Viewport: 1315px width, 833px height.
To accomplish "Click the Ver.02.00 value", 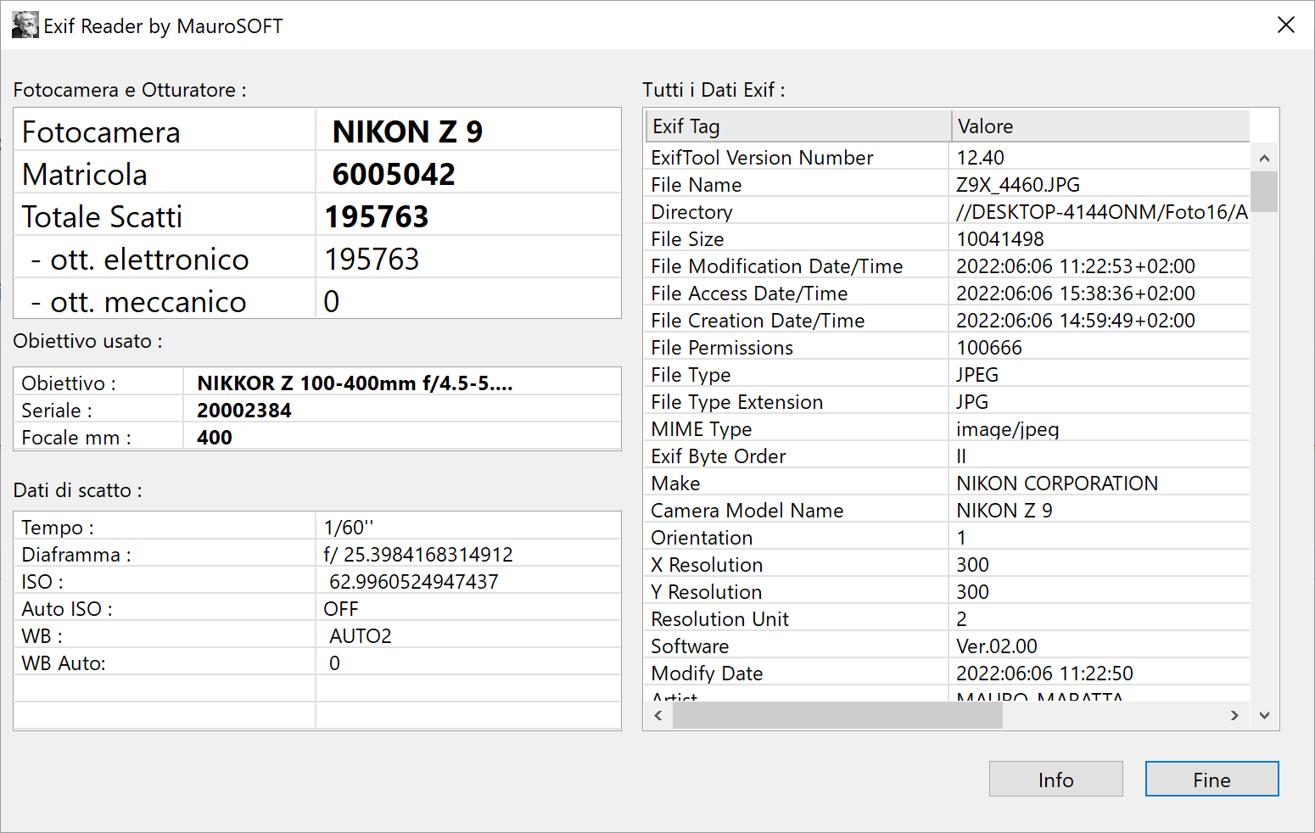I will (x=997, y=646).
